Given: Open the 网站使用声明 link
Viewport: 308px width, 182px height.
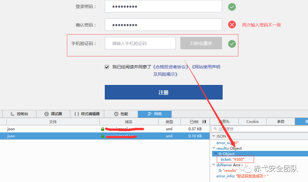Looking at the screenshot, I should (x=206, y=67).
